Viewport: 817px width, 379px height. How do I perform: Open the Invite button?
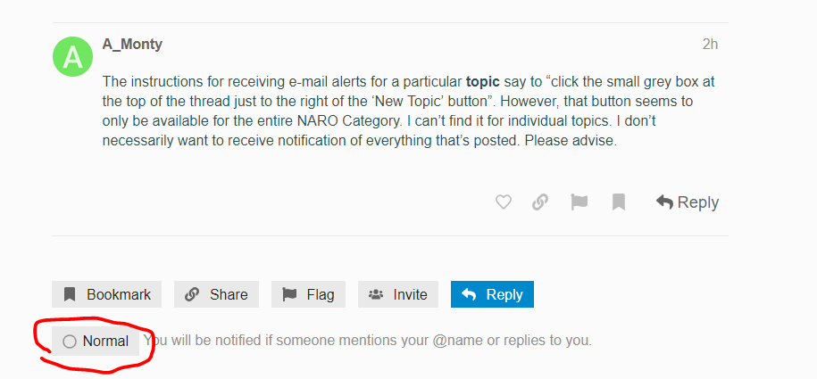coord(398,294)
